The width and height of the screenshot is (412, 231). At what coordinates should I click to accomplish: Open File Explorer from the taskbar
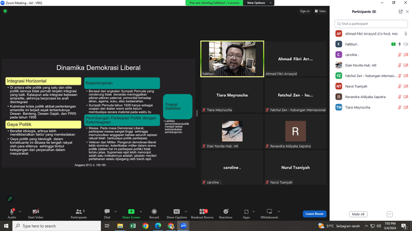pyautogui.click(x=120, y=226)
